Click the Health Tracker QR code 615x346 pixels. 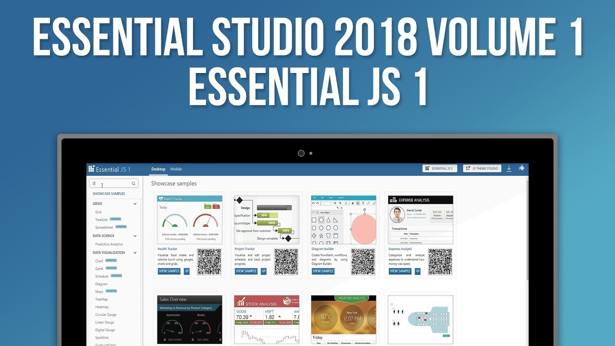click(209, 262)
